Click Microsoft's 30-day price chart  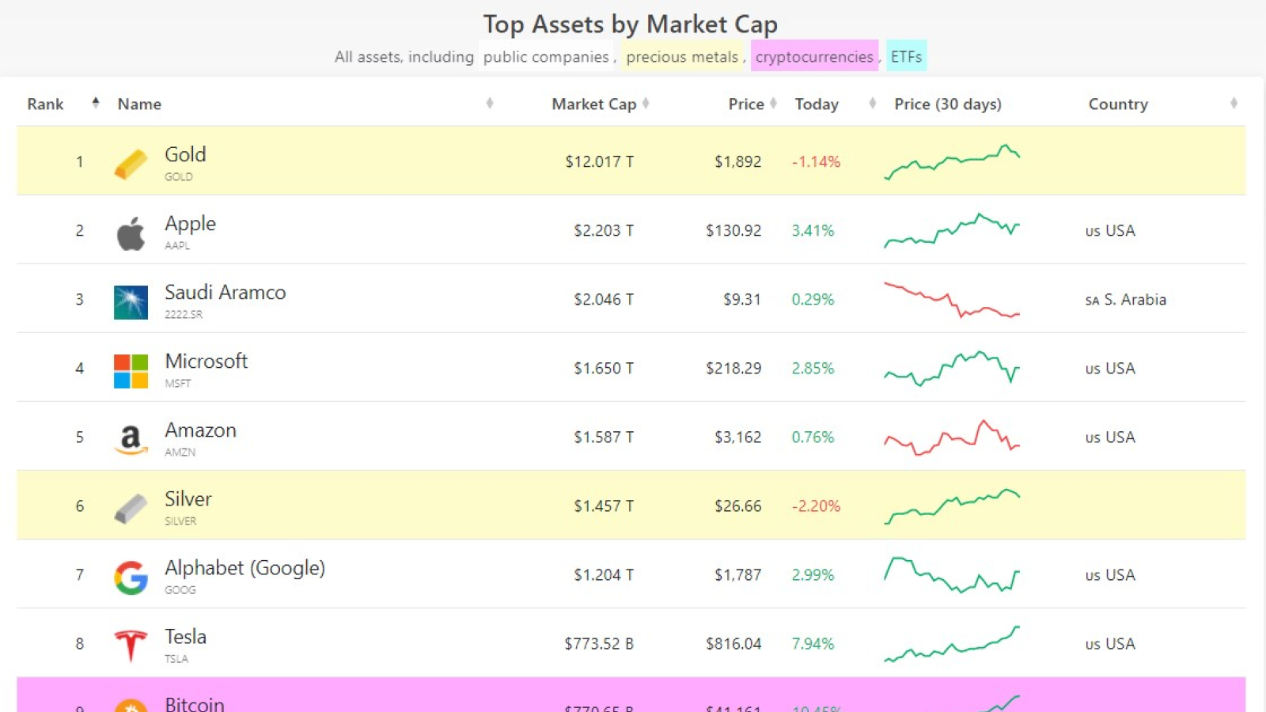coord(952,368)
